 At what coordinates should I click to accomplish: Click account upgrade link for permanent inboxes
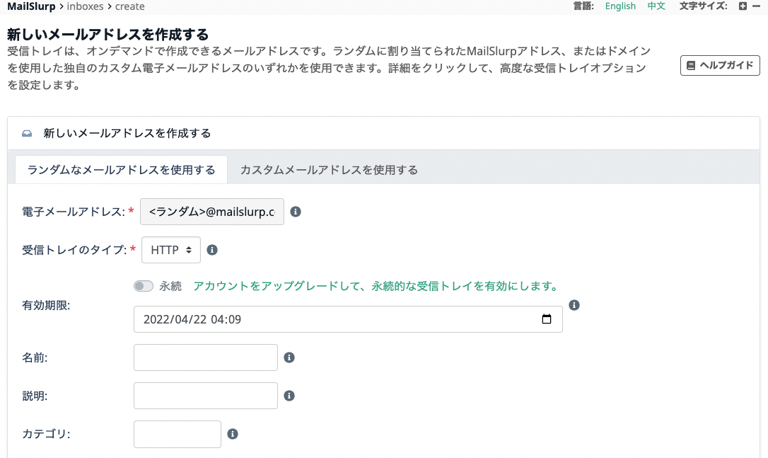tap(376, 286)
